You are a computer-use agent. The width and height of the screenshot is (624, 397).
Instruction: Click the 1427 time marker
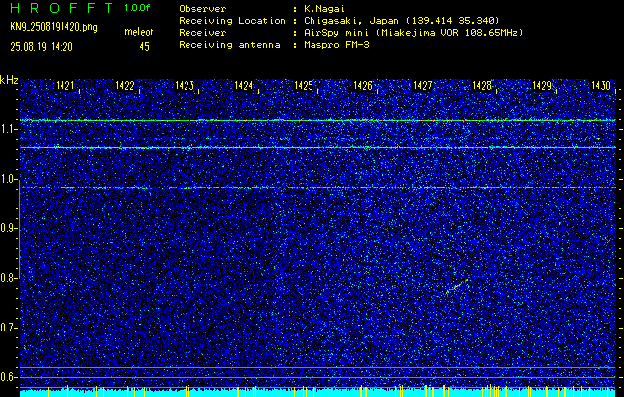tap(423, 85)
